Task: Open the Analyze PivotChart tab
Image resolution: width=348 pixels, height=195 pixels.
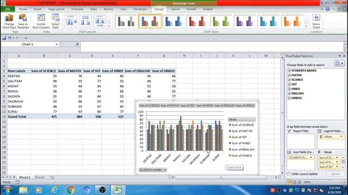Action: pos(208,9)
